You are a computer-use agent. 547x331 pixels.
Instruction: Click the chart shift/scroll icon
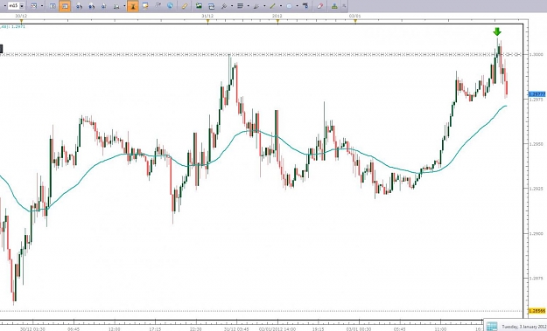116,6
